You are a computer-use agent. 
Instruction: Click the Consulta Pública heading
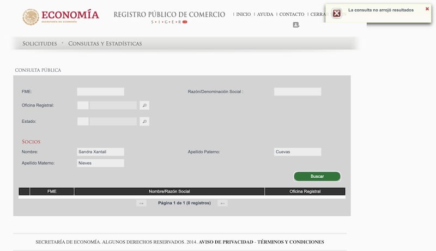(x=38, y=70)
